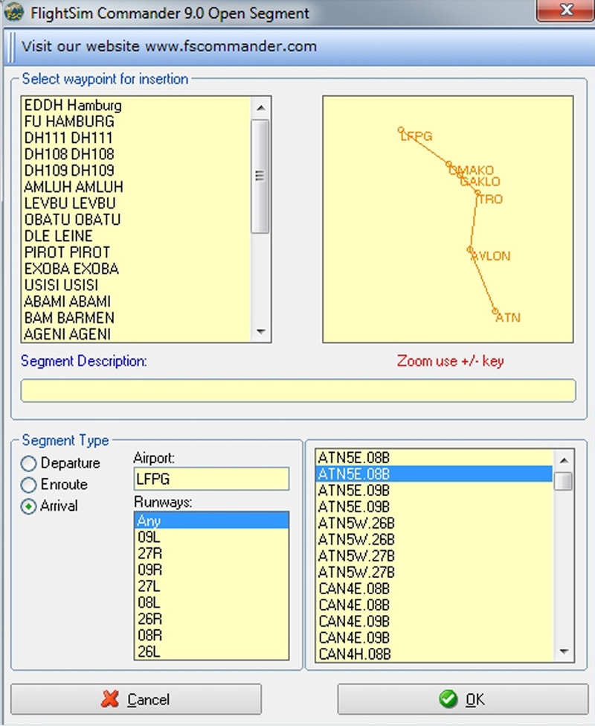Select waypoint PIROT PIROT

[x=136, y=252]
